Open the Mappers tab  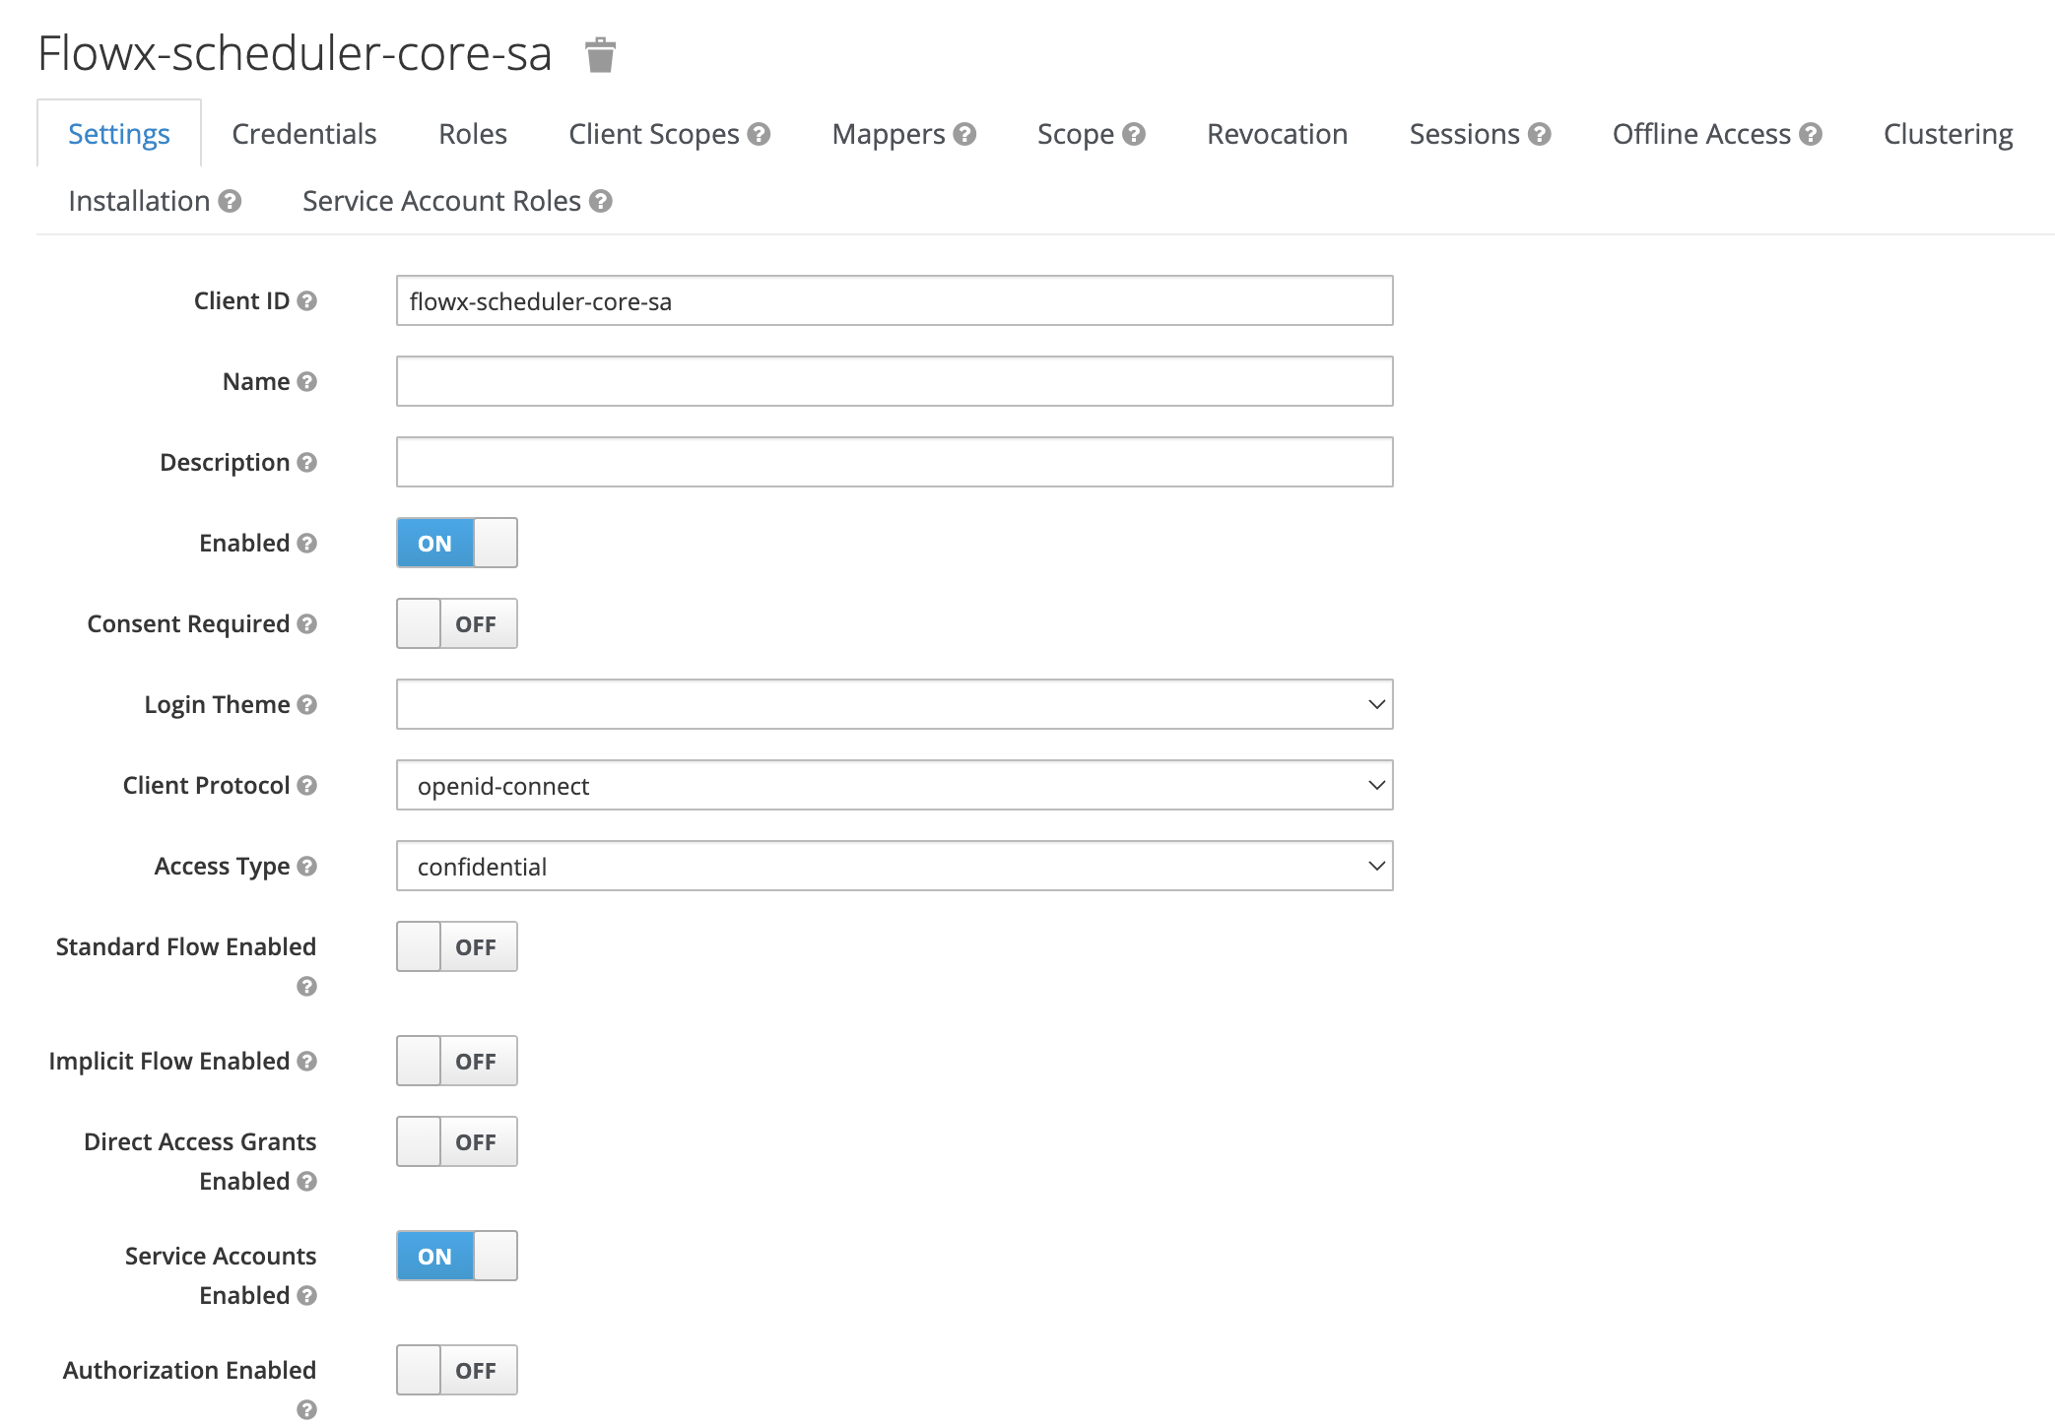click(x=889, y=134)
